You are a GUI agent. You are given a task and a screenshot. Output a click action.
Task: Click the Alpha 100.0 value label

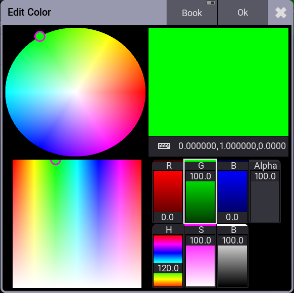tap(265, 176)
